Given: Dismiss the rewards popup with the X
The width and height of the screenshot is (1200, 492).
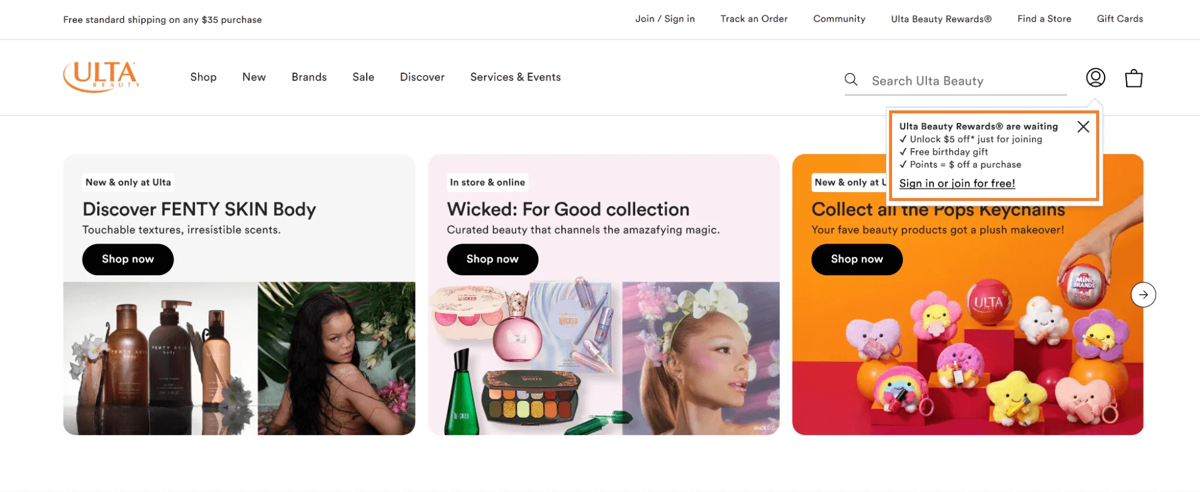Looking at the screenshot, I should click(x=1083, y=127).
